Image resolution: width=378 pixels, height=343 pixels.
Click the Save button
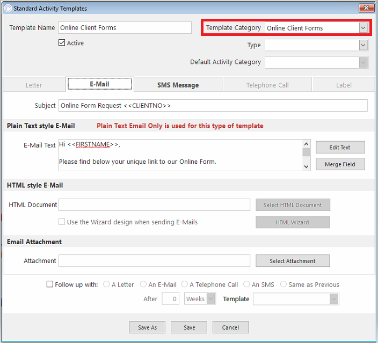pyautogui.click(x=189, y=327)
